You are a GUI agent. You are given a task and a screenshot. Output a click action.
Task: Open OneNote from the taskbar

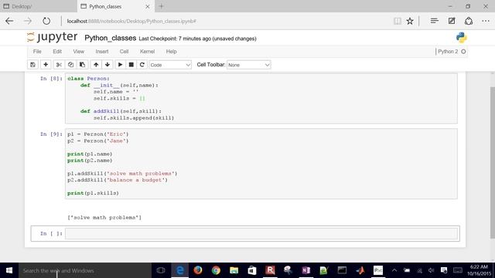306,270
